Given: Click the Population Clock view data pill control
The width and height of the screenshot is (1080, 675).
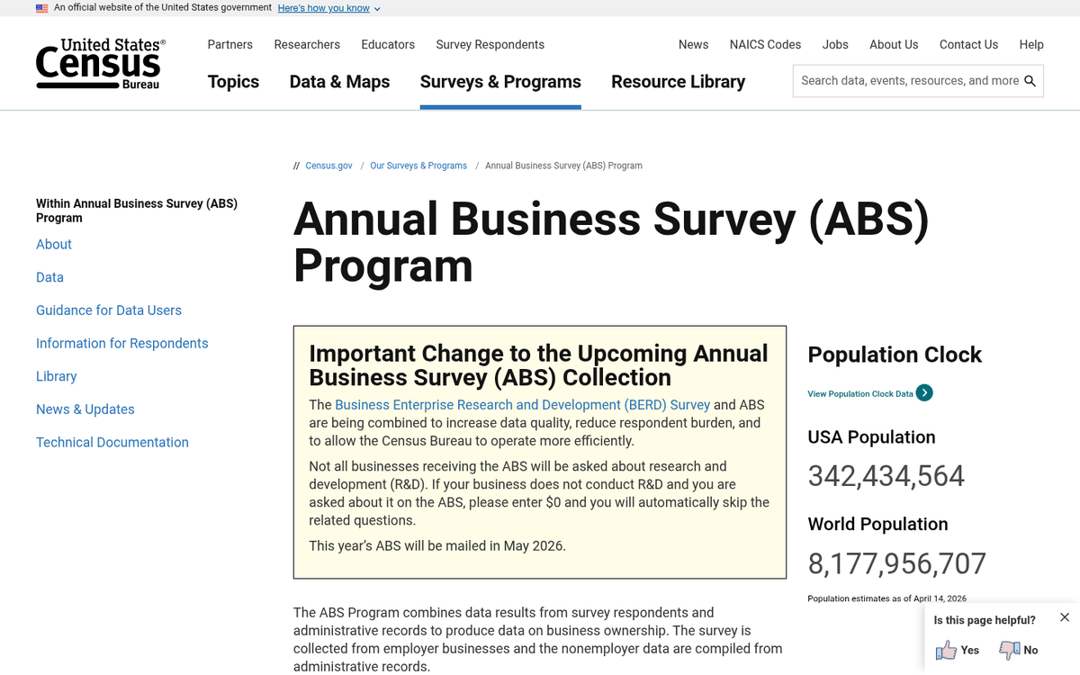Looking at the screenshot, I should 869,393.
